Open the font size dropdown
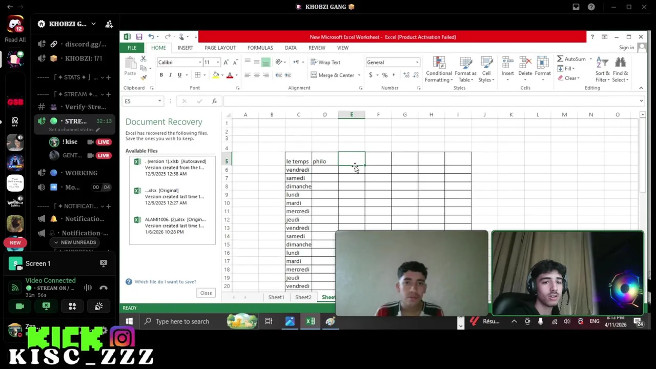The width and height of the screenshot is (656, 369). click(218, 63)
